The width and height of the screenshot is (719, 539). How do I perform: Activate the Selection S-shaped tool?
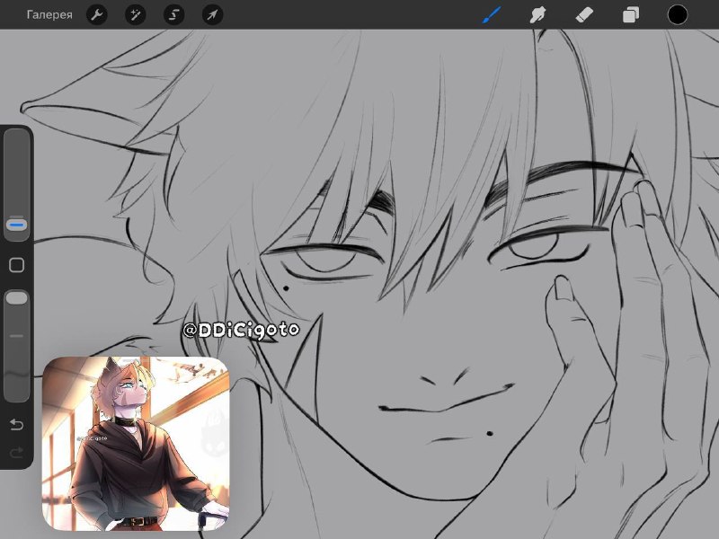pos(173,15)
